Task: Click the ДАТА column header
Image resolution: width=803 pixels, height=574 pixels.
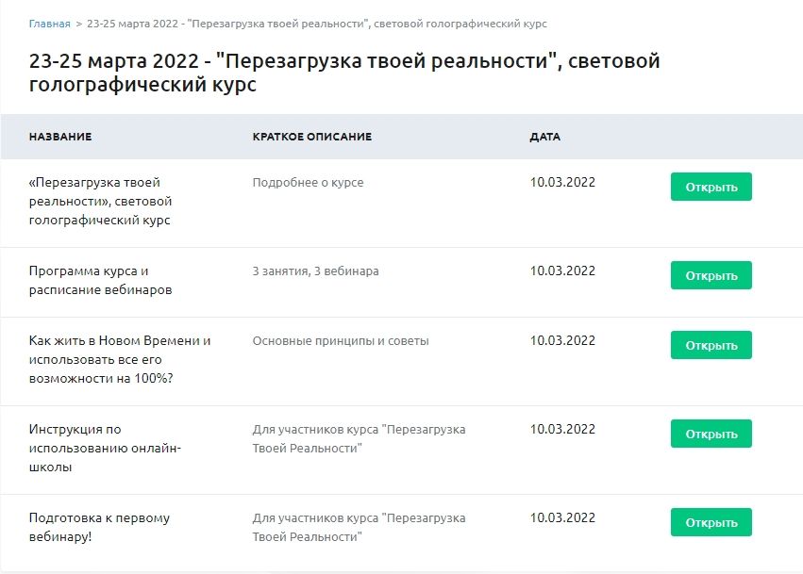Action: 544,137
